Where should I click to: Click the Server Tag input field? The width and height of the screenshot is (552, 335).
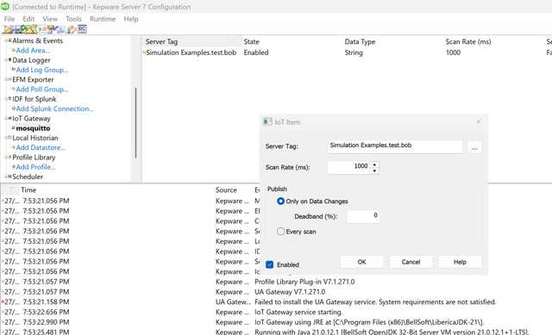coord(395,146)
